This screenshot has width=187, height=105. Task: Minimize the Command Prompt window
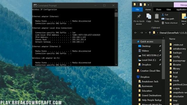[96, 6]
